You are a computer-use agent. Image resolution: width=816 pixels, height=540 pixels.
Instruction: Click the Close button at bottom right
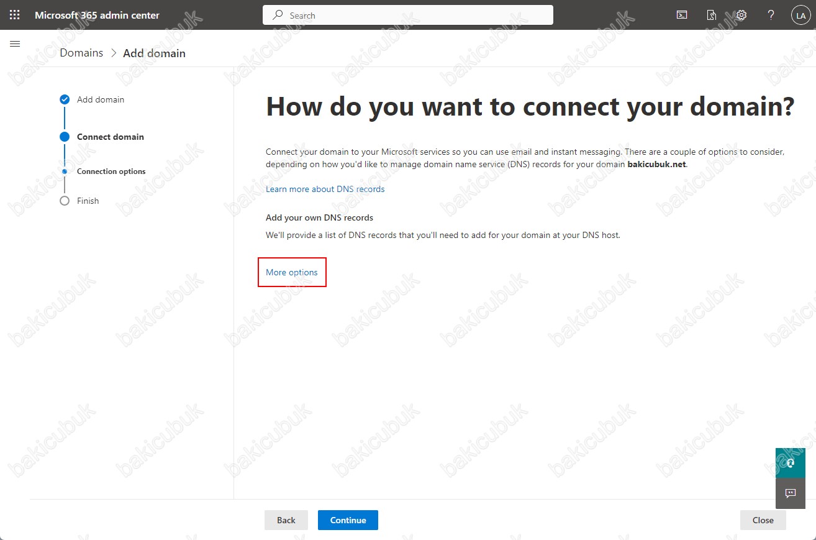(763, 520)
